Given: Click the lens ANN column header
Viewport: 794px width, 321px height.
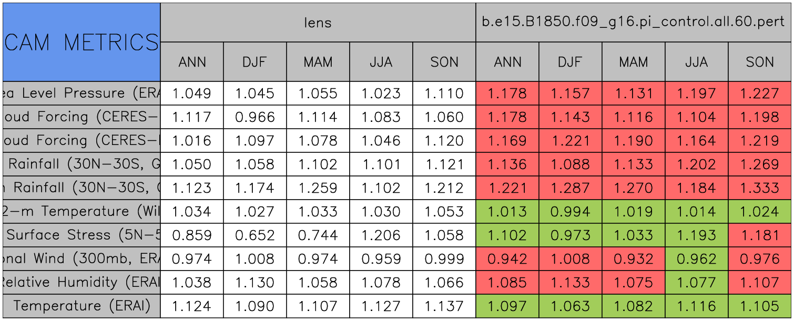Looking at the screenshot, I should tap(192, 62).
